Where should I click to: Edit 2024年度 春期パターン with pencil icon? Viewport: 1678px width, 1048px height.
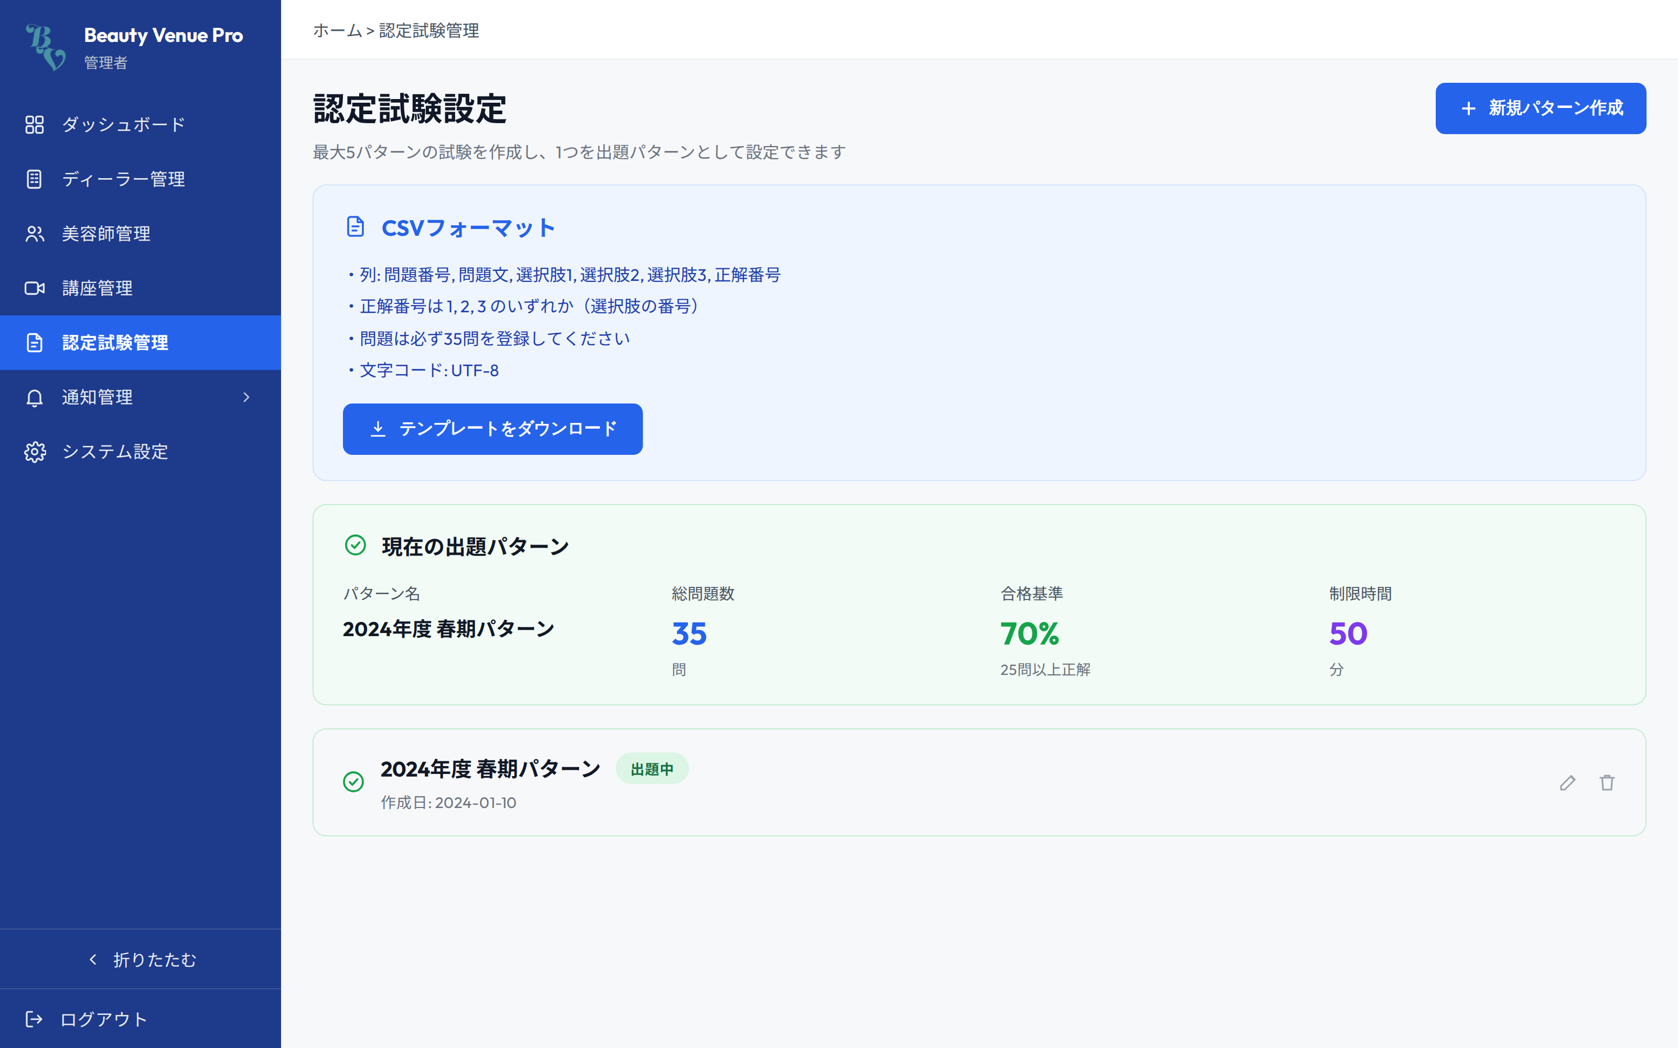tap(1568, 782)
